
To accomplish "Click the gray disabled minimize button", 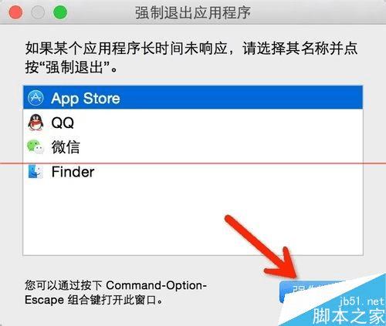I will click(38, 12).
